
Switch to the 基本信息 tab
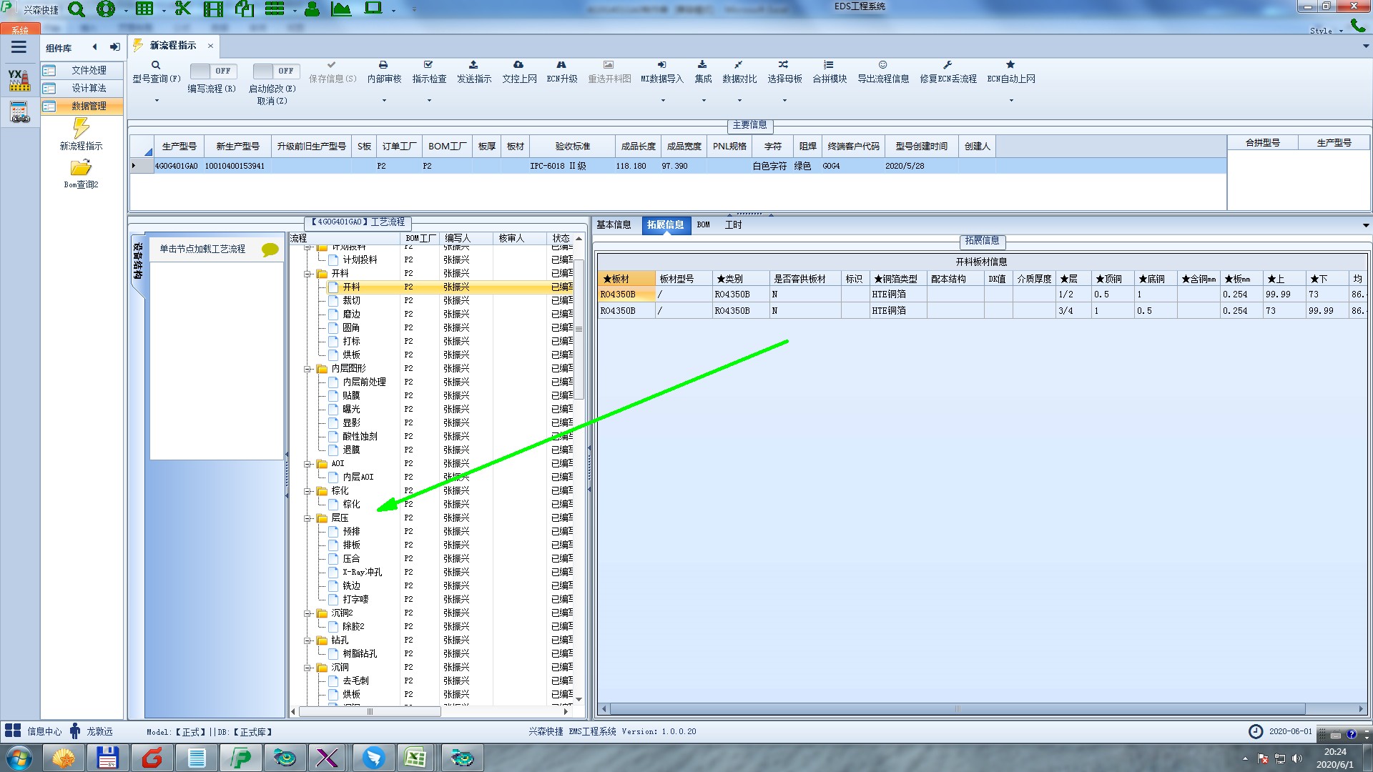click(614, 225)
